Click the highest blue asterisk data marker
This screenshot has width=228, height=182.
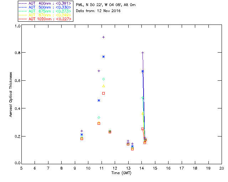(x=103, y=57)
